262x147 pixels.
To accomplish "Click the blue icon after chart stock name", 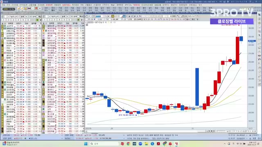I will tap(124, 16).
